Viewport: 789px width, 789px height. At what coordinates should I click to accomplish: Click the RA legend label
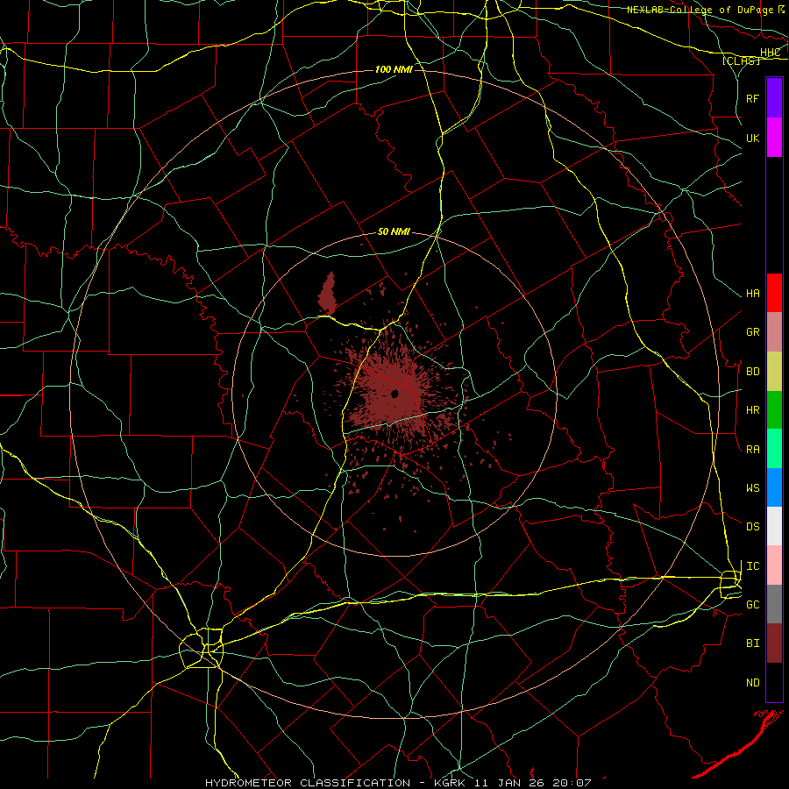[x=753, y=450]
